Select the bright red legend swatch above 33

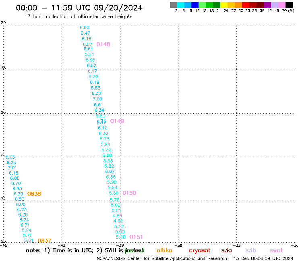[246, 5]
